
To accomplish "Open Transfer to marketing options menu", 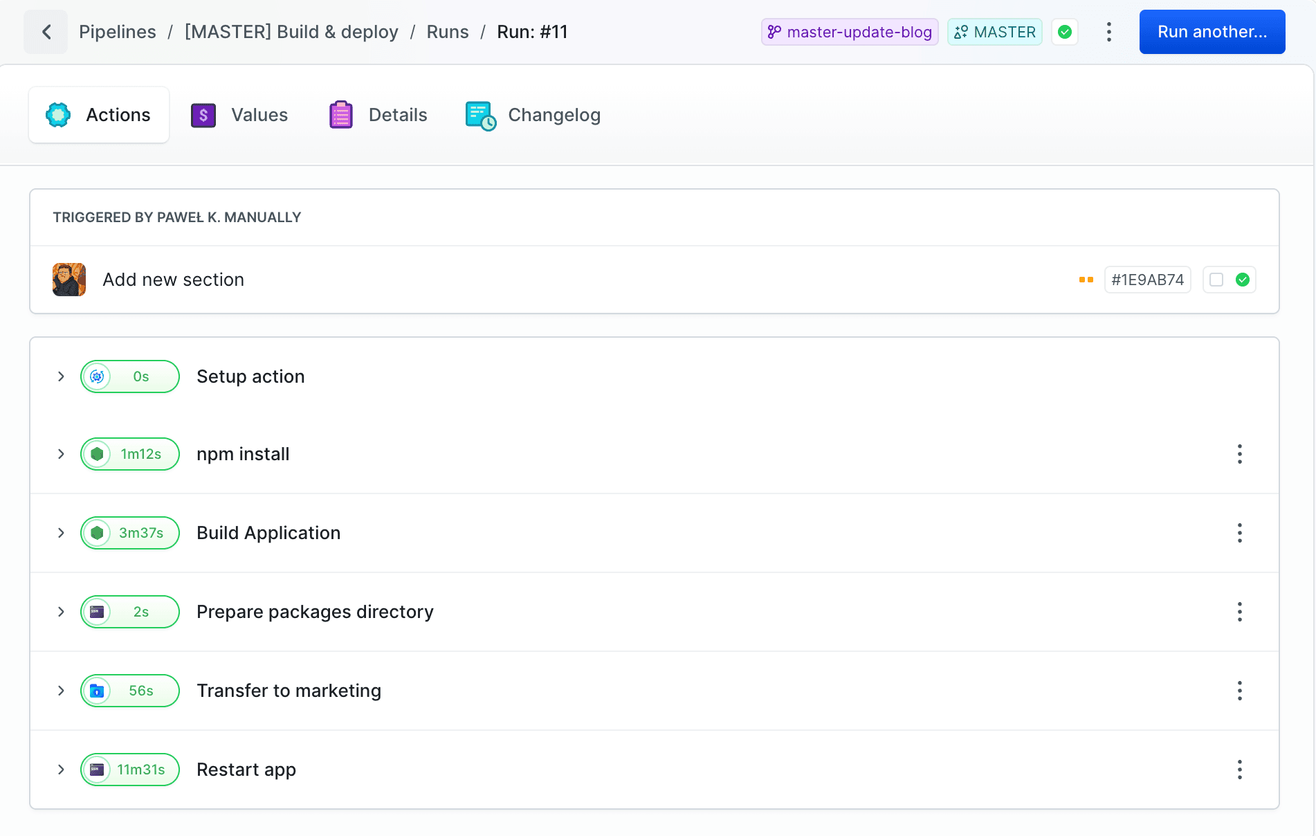I will coord(1239,691).
